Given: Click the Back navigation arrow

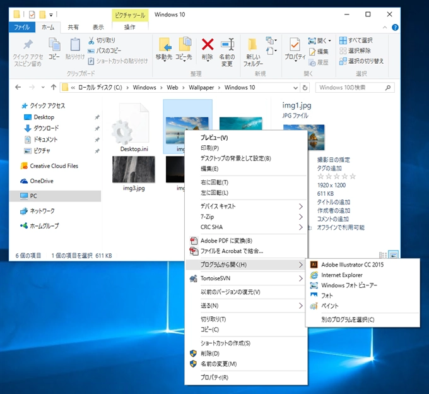Looking at the screenshot, I should point(18,87).
